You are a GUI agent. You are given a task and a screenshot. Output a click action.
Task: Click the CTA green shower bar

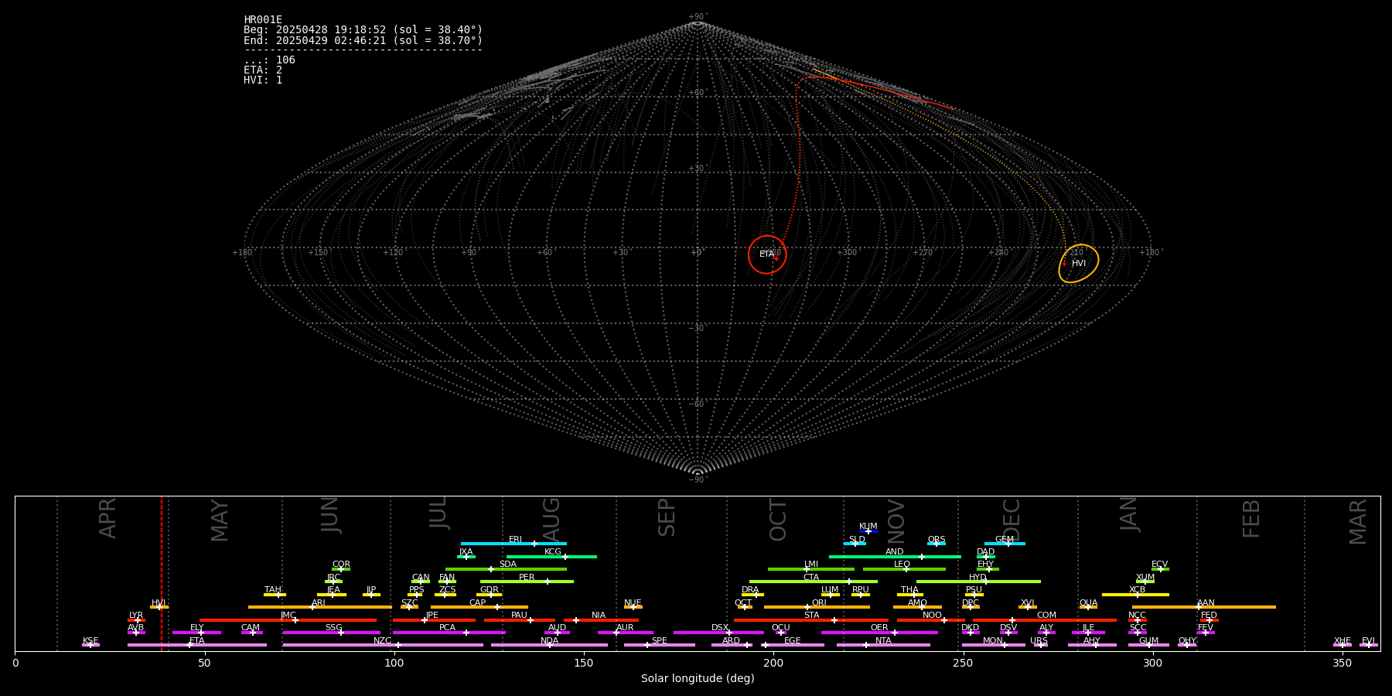click(814, 582)
